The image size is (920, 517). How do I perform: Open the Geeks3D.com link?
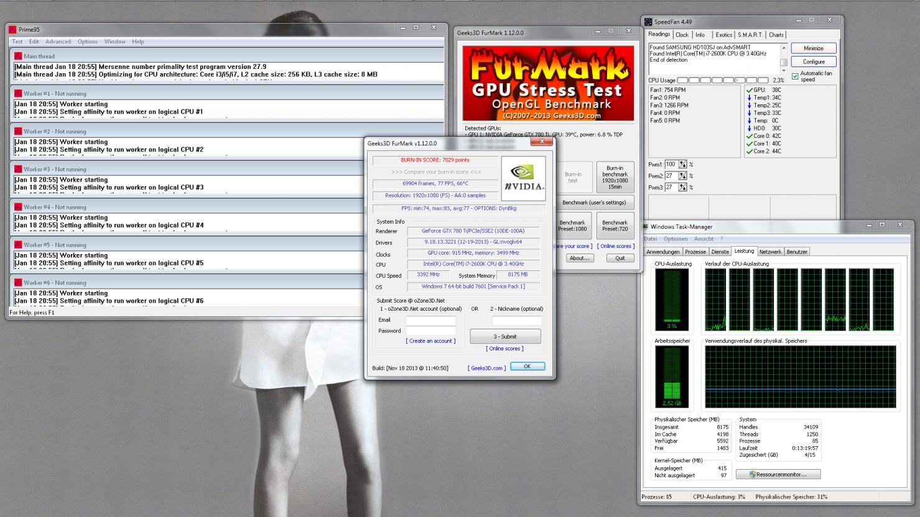[x=487, y=368]
